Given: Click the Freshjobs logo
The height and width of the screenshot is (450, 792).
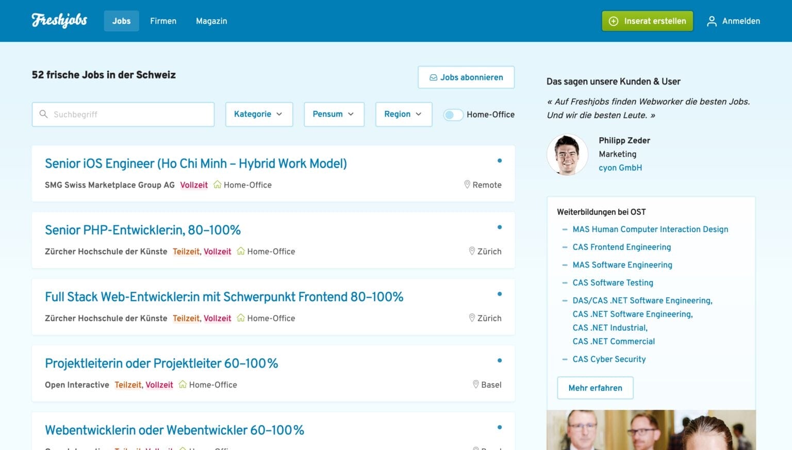Looking at the screenshot, I should click(59, 21).
